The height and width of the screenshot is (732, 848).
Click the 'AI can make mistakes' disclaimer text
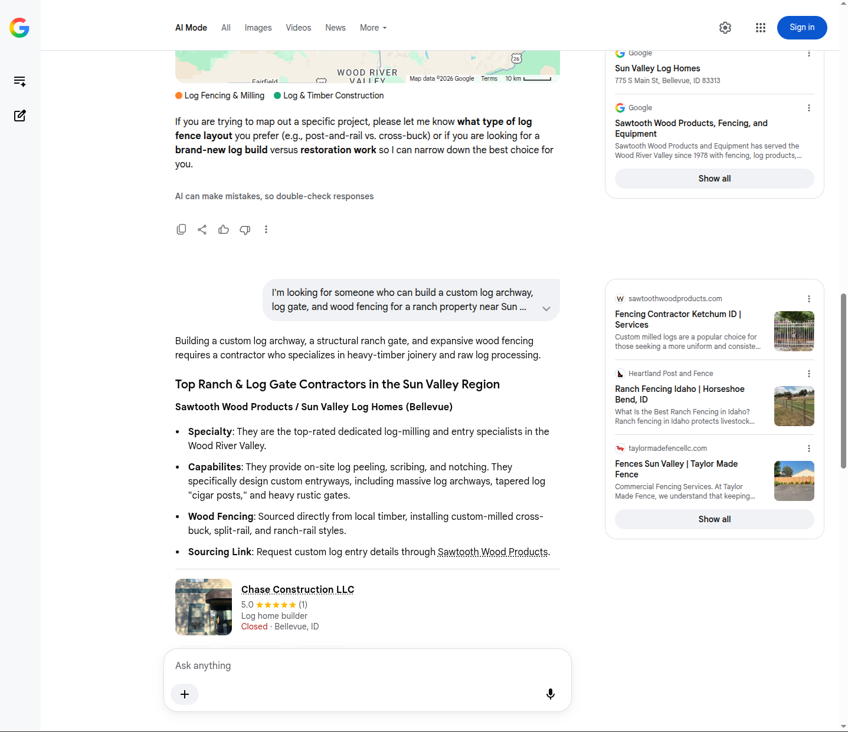(x=274, y=196)
